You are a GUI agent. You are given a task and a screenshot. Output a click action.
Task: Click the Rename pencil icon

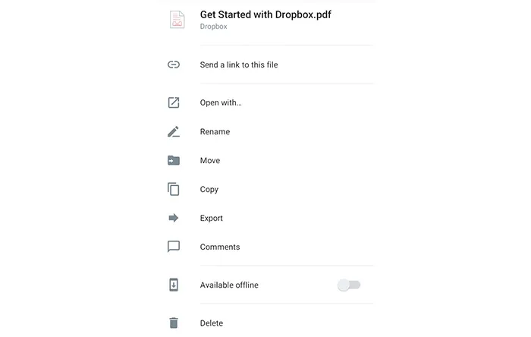pyautogui.click(x=174, y=131)
